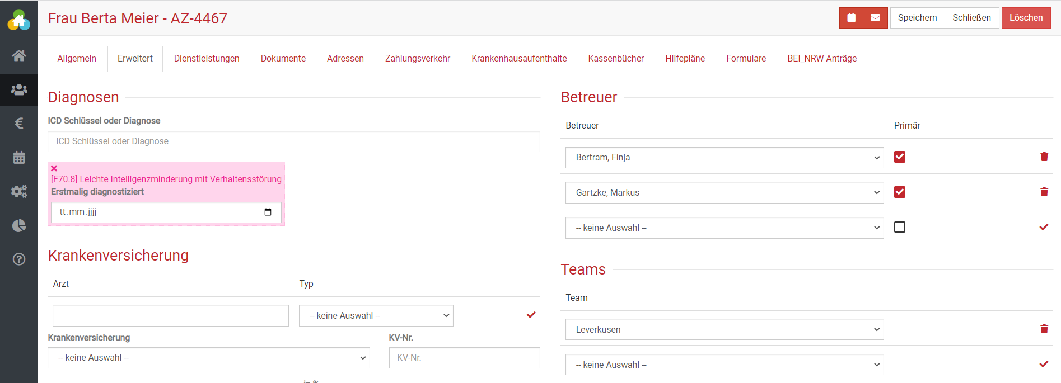Open the calendar icon in sidebar

point(19,158)
